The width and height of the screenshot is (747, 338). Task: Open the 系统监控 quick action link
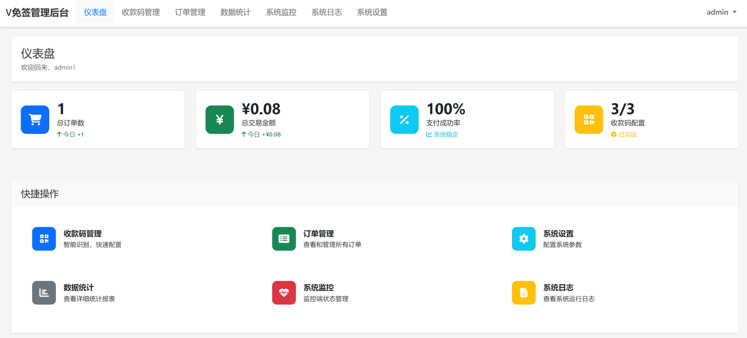coord(319,287)
